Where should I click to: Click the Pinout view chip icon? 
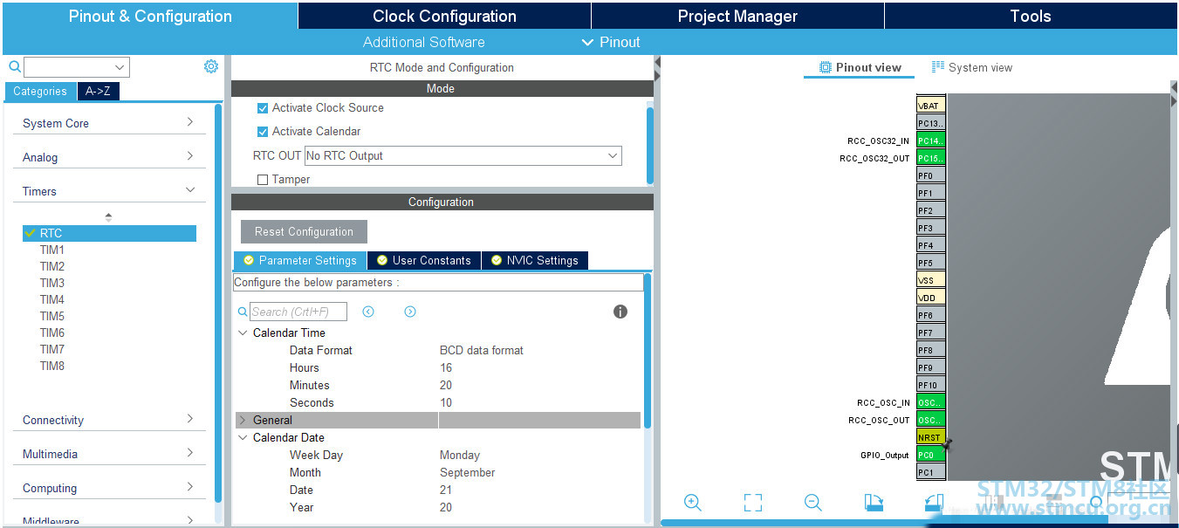(x=826, y=67)
